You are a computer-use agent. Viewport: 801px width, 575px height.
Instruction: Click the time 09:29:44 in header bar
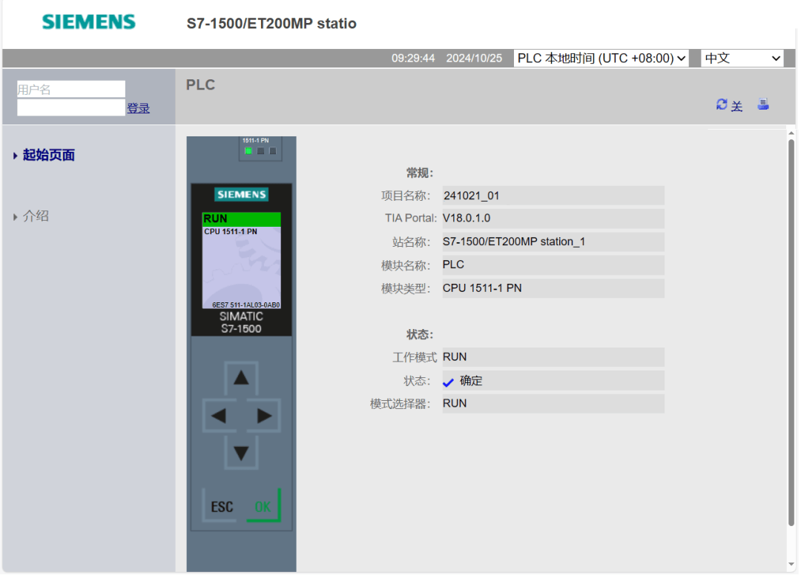click(413, 58)
